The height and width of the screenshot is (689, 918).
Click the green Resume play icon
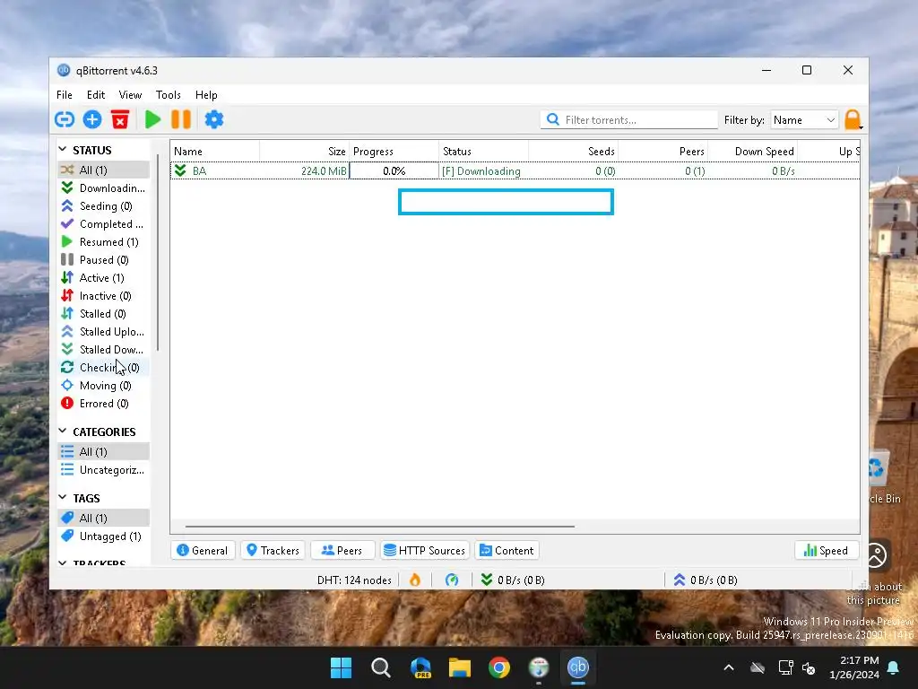tap(152, 119)
